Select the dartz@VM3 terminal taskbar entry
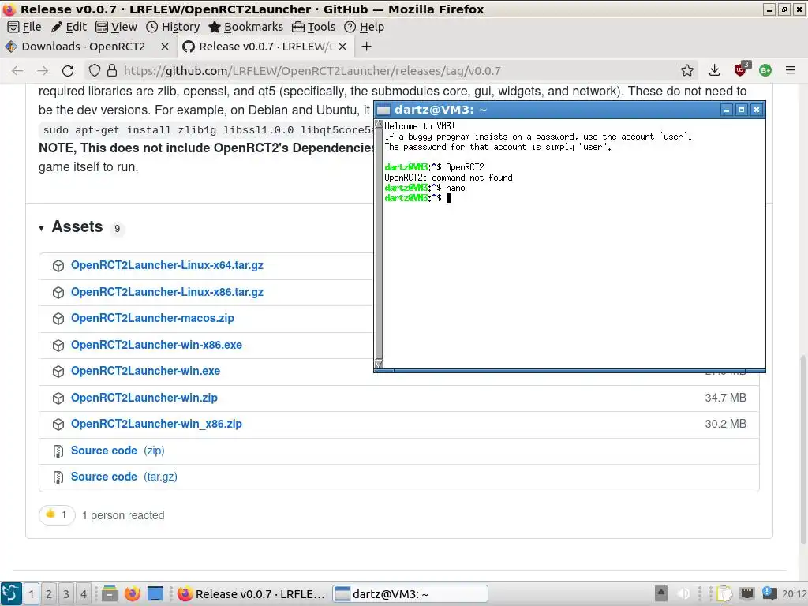The height and width of the screenshot is (606, 808). pos(410,593)
